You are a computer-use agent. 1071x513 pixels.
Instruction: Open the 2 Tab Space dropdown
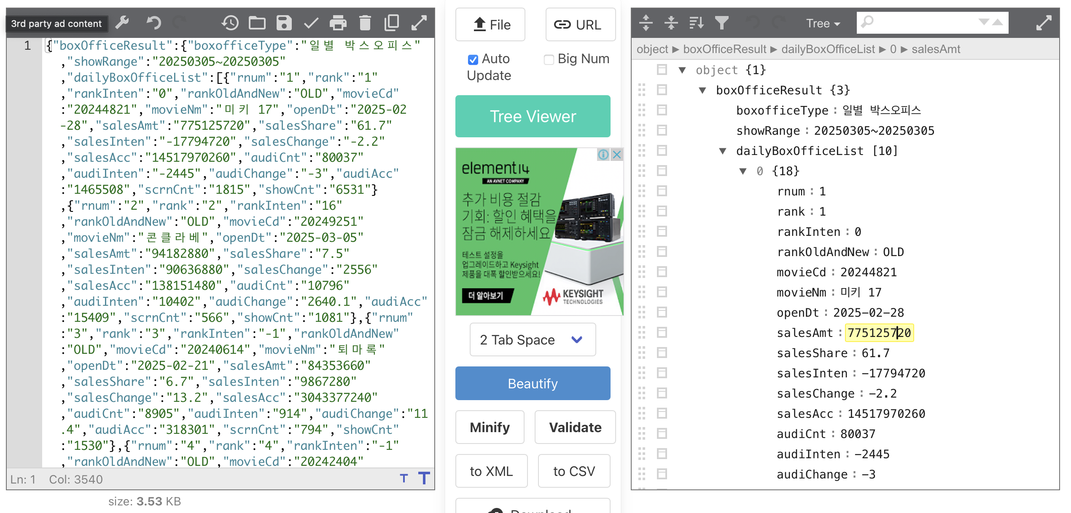[533, 339]
